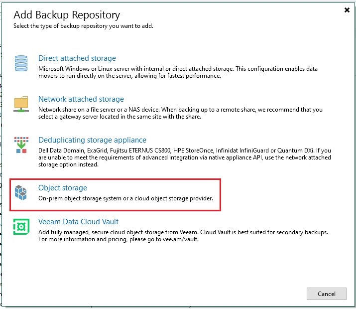The image size is (356, 309).
Task: Select the Deduplicating storage appliance icon
Action: [21, 145]
